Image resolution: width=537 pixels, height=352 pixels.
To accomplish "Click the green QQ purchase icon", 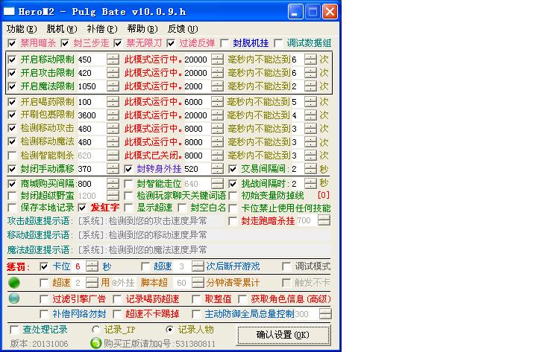I will [x=95, y=343].
